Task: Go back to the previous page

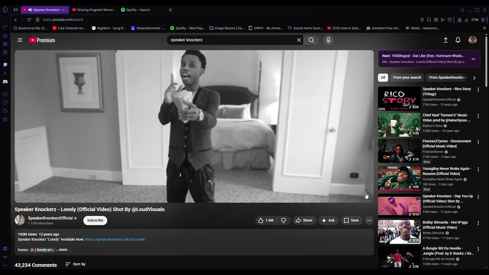Action: coord(16,19)
